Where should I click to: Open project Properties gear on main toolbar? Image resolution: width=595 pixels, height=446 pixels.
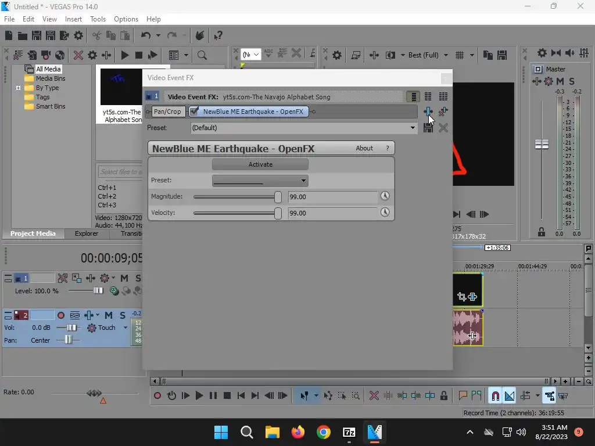coord(78,35)
